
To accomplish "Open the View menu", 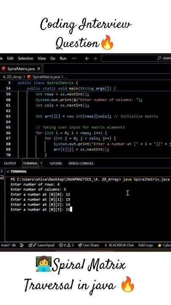I will tap(42, 58).
